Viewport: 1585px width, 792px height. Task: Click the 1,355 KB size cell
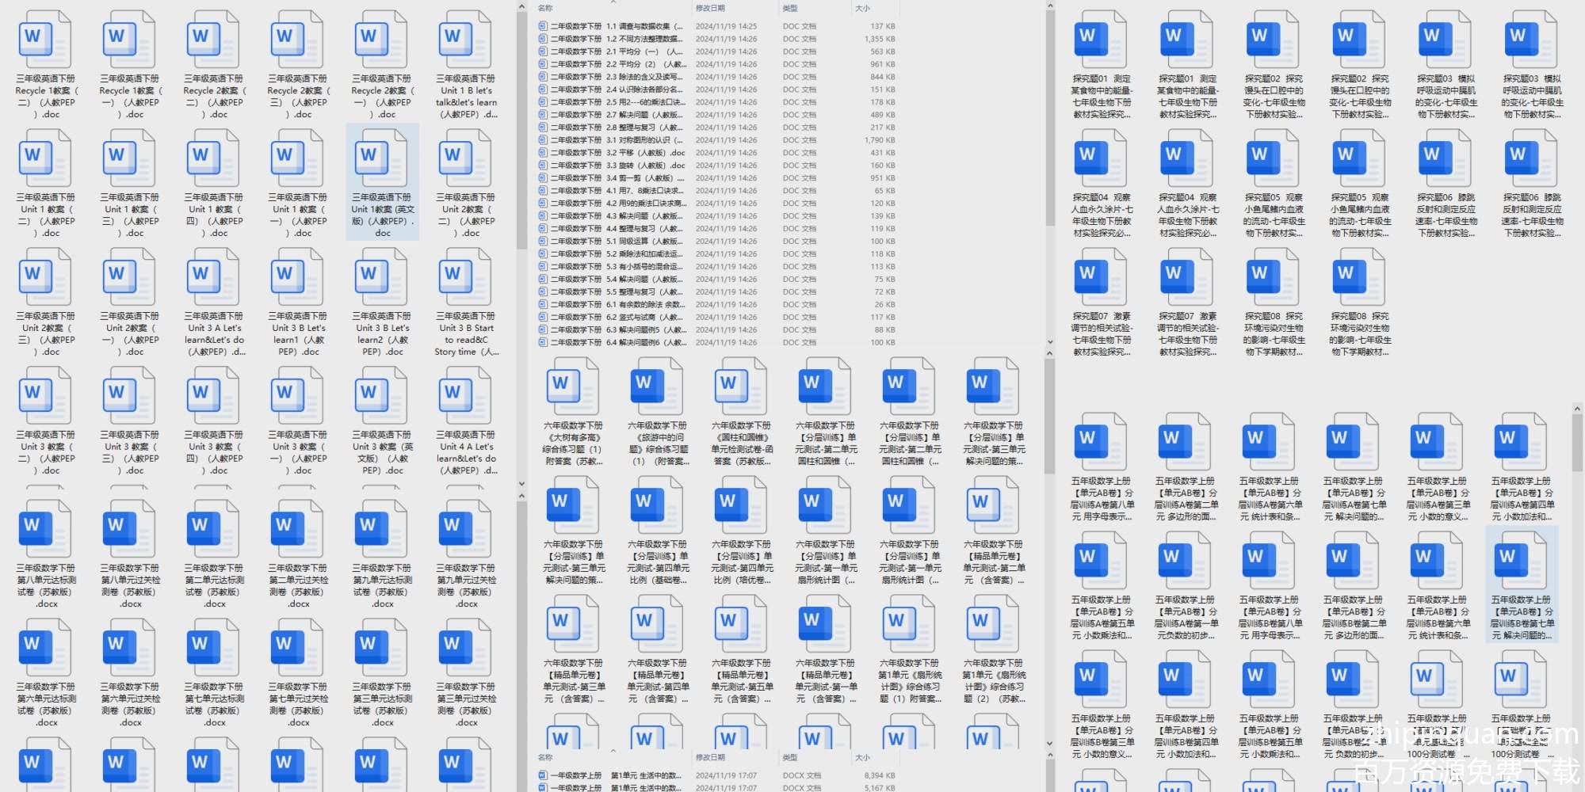[x=880, y=39]
